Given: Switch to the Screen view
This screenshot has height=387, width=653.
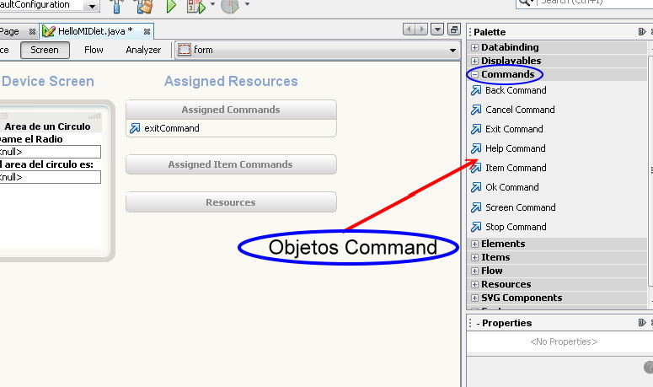Looking at the screenshot, I should click(45, 50).
